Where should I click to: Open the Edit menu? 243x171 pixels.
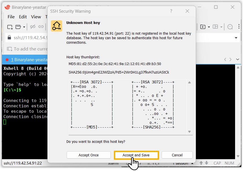(23, 17)
